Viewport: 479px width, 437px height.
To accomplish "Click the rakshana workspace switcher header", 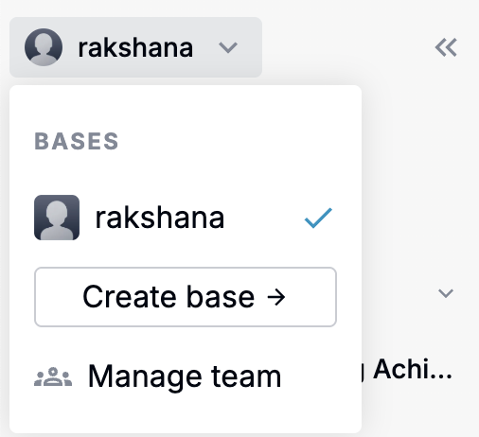I will pyautogui.click(x=135, y=47).
